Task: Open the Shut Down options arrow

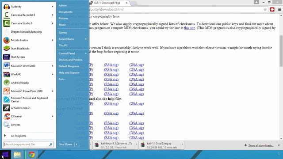Action: 76,144
